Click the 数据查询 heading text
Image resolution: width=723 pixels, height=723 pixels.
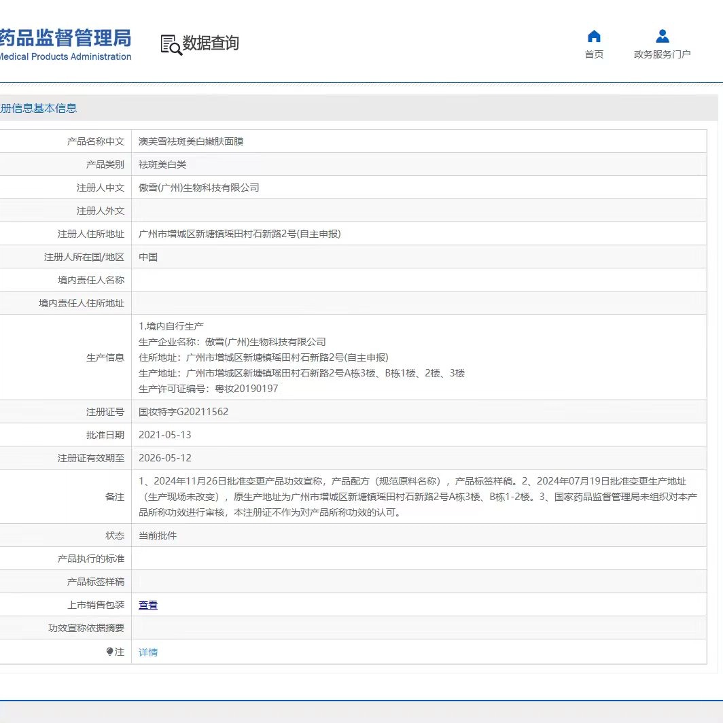point(211,43)
